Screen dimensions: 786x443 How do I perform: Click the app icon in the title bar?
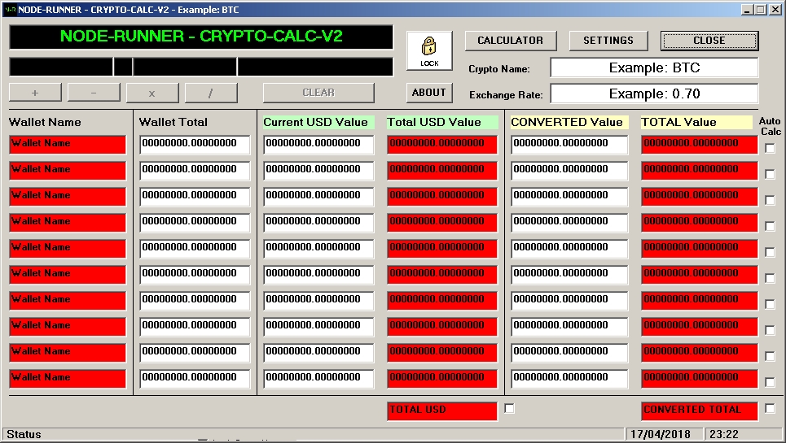click(x=9, y=9)
